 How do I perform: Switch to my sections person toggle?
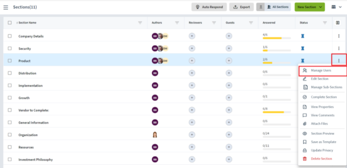click(x=261, y=7)
